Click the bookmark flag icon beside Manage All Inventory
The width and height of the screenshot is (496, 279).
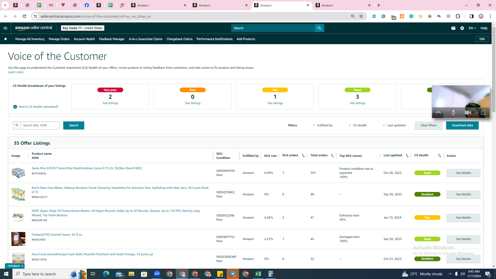5,39
